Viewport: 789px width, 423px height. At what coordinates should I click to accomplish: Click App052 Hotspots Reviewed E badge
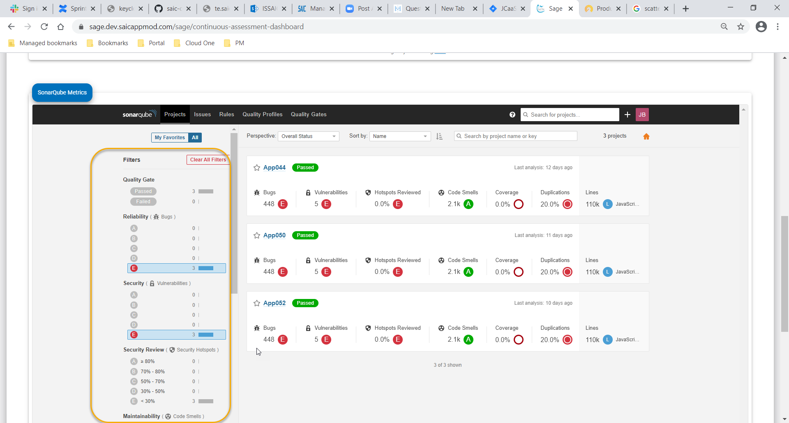click(398, 340)
